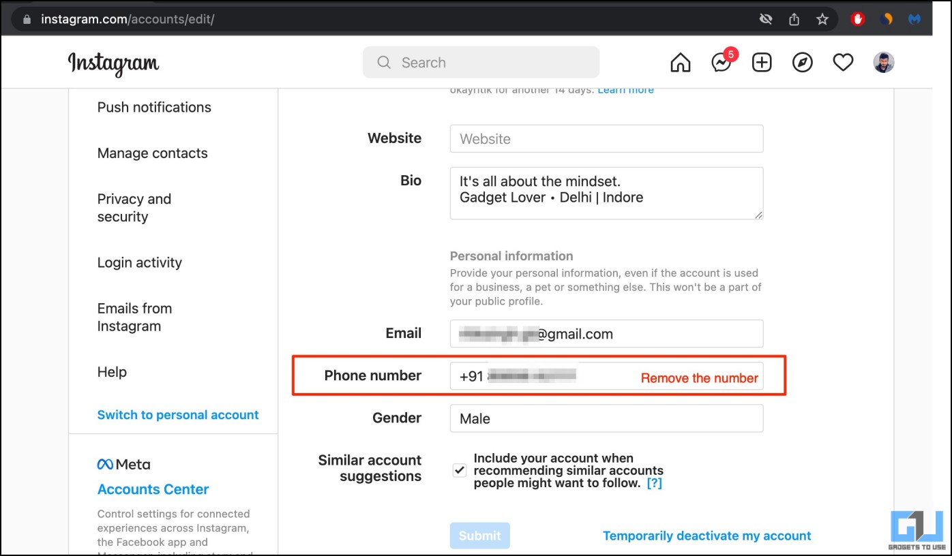
Task: Go to Manage contacts
Action: point(152,153)
